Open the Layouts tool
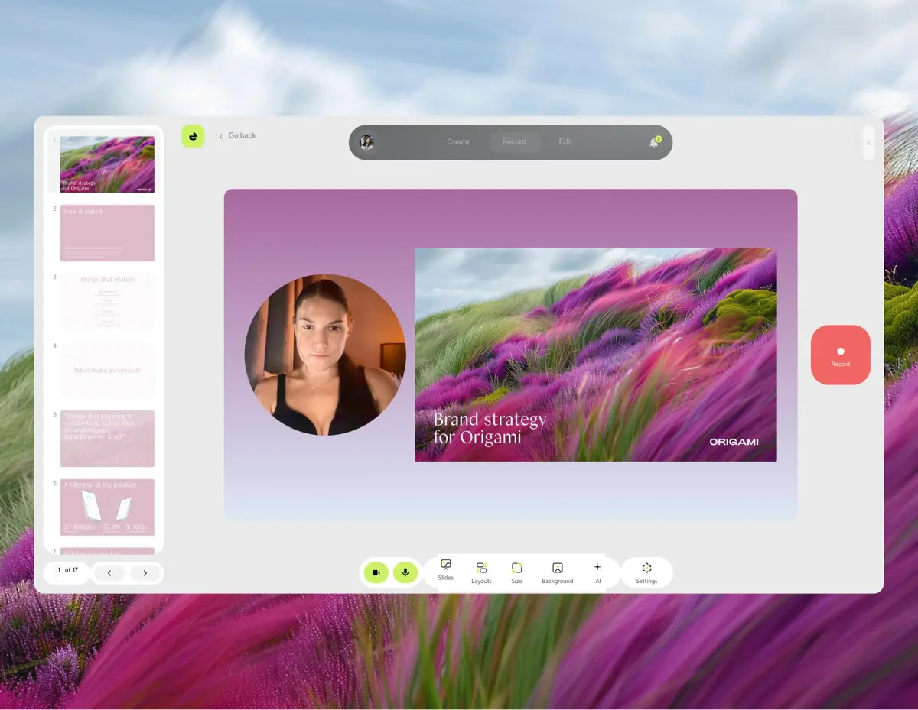918x710 pixels. click(x=481, y=572)
